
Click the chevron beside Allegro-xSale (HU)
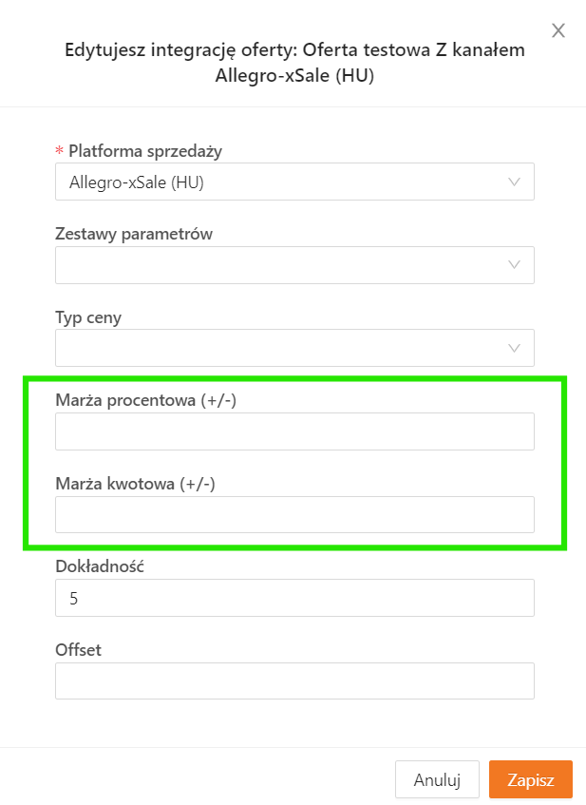515,182
